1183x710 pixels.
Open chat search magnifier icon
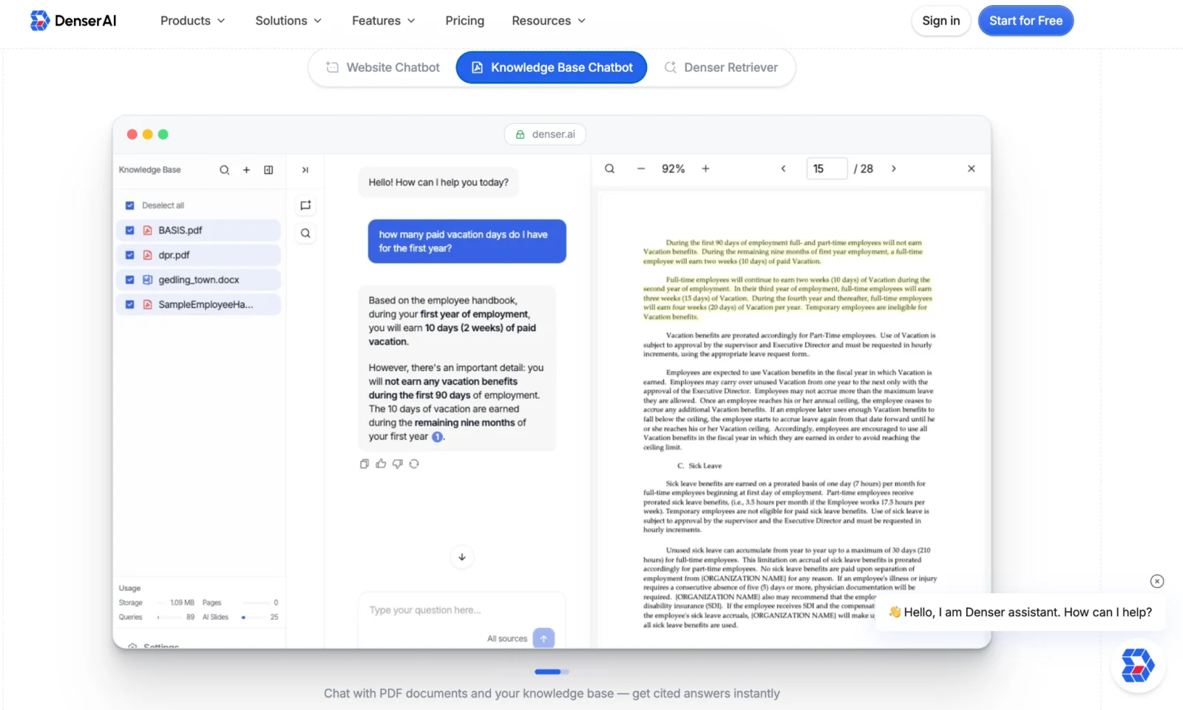click(305, 233)
